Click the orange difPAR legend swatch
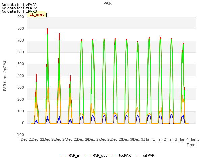216x162 pixels. pos(138,156)
